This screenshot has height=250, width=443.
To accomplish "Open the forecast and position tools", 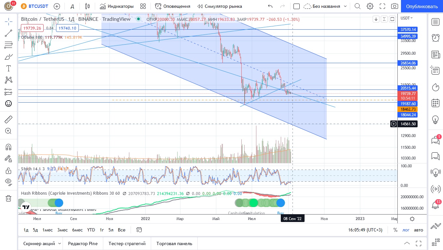I will coord(8,92).
